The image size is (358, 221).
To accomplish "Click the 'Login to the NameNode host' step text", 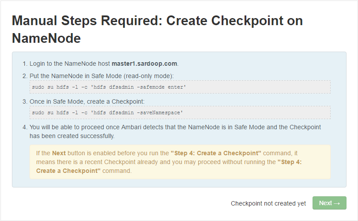I will pyautogui.click(x=70, y=64).
